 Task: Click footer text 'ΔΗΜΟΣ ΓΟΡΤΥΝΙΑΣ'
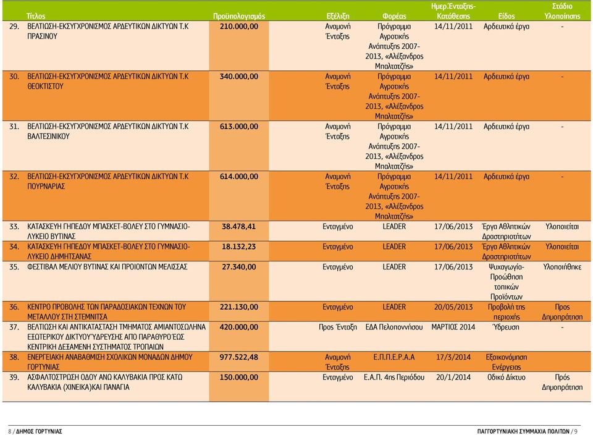pos(39,431)
